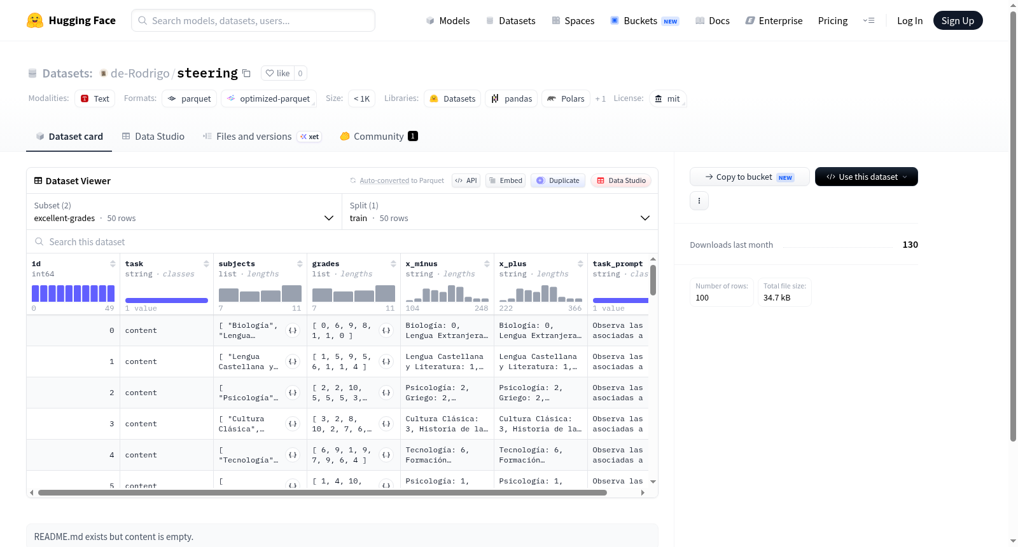Select the optimized-parquet format tag
Screen dimensions: 1018x547
click(268, 98)
